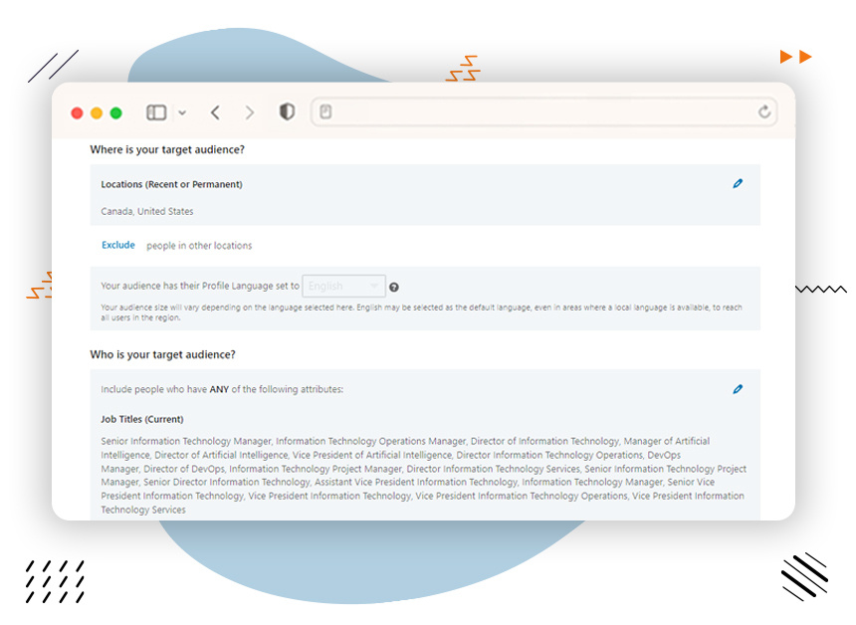Image resolution: width=856 pixels, height=625 pixels.
Task: Go forward using the right arrow
Action: pos(250,112)
